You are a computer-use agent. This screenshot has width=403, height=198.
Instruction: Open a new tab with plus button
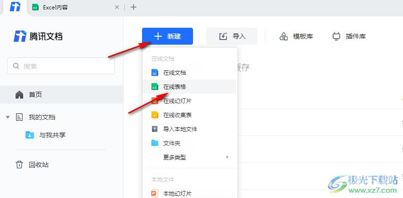pos(133,7)
